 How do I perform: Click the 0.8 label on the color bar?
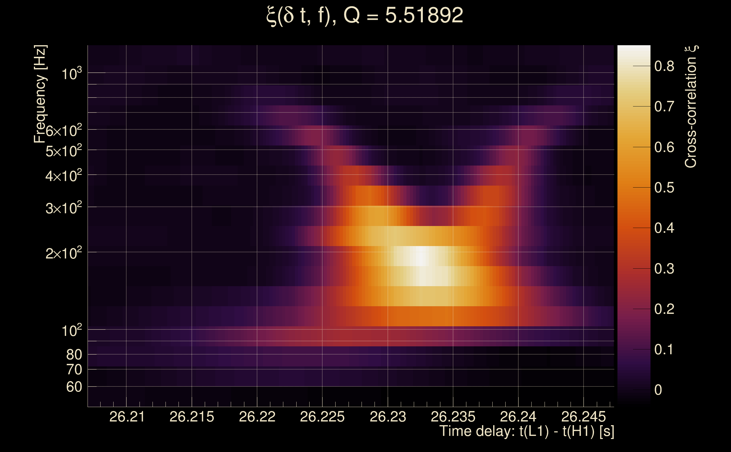tap(664, 66)
